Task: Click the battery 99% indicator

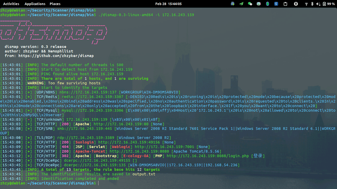Action: [329, 4]
